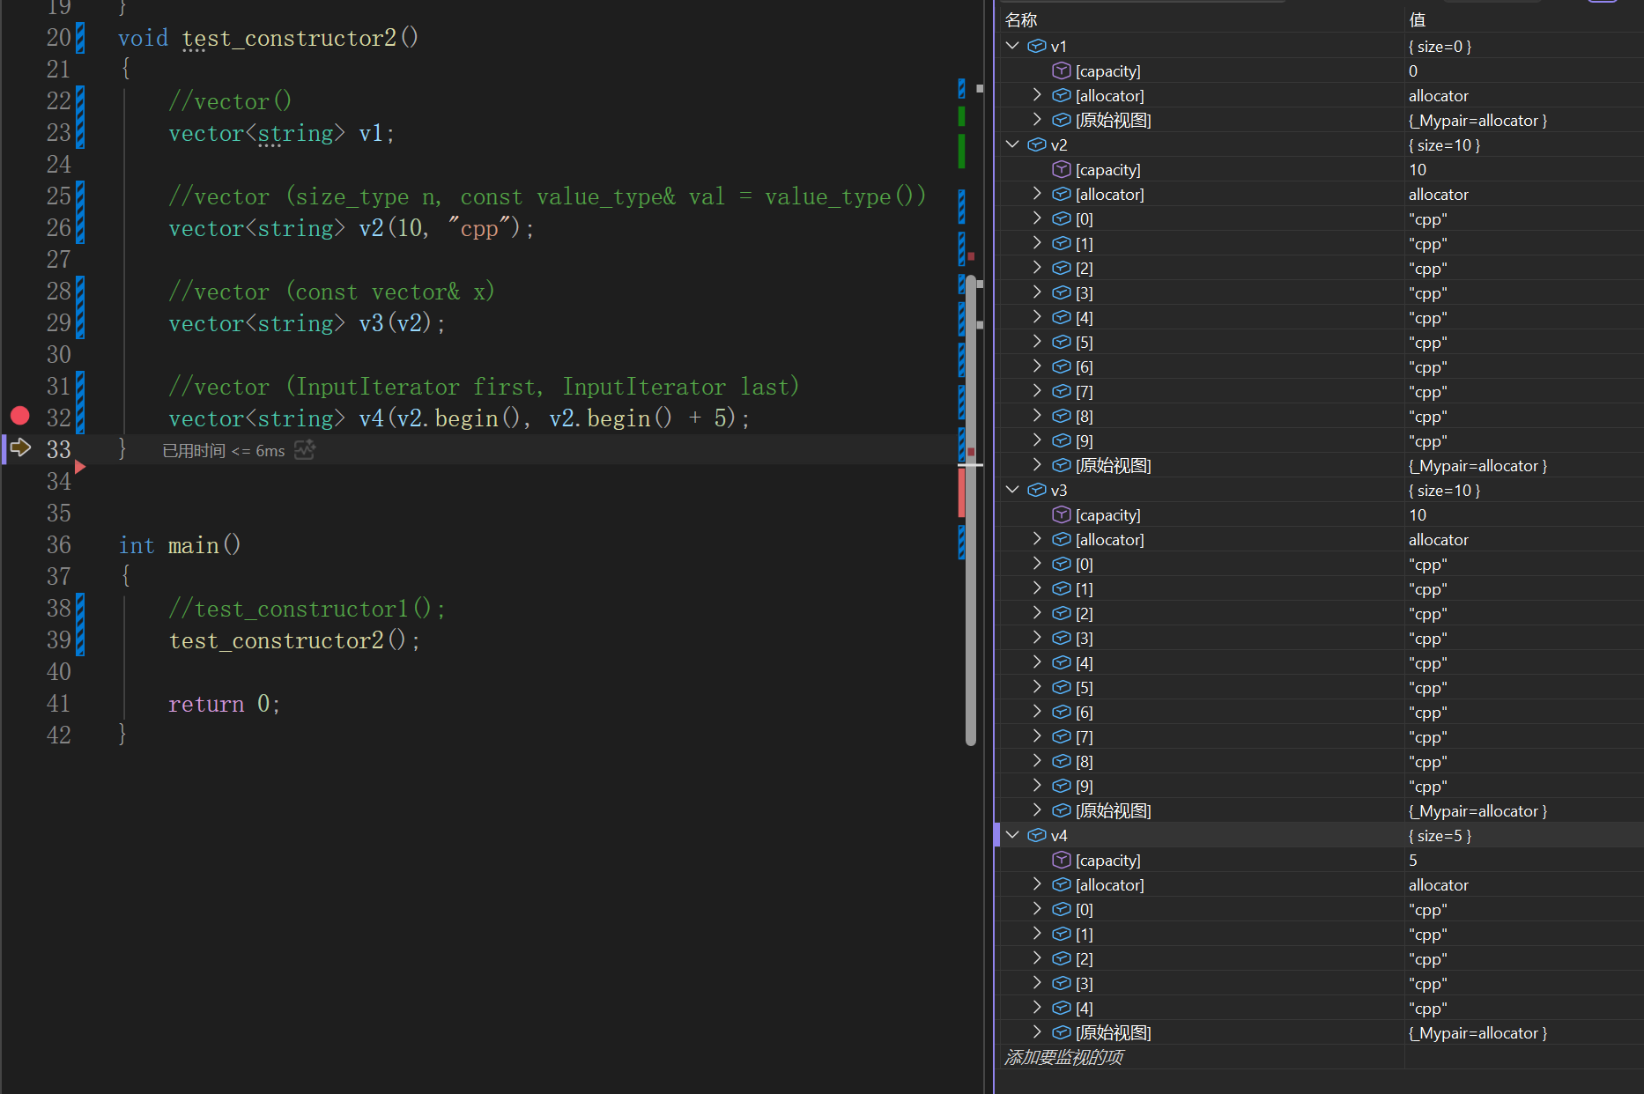
Task: Select the v1 variable cube icon
Action: (x=1037, y=46)
